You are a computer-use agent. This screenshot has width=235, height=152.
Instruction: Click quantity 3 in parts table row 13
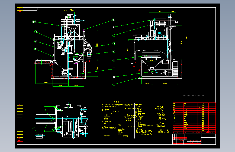click(199, 108)
